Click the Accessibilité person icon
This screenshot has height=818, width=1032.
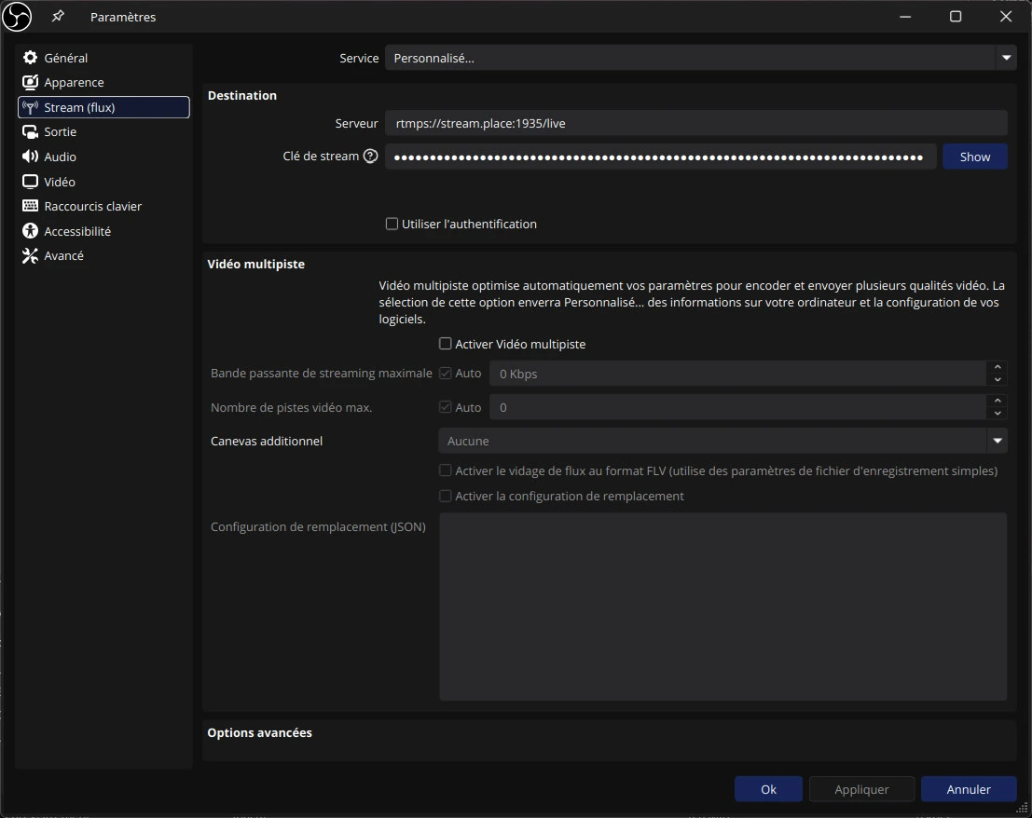coord(30,231)
